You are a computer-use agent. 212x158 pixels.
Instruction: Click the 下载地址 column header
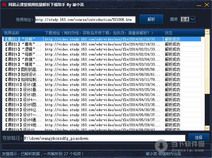(103, 33)
